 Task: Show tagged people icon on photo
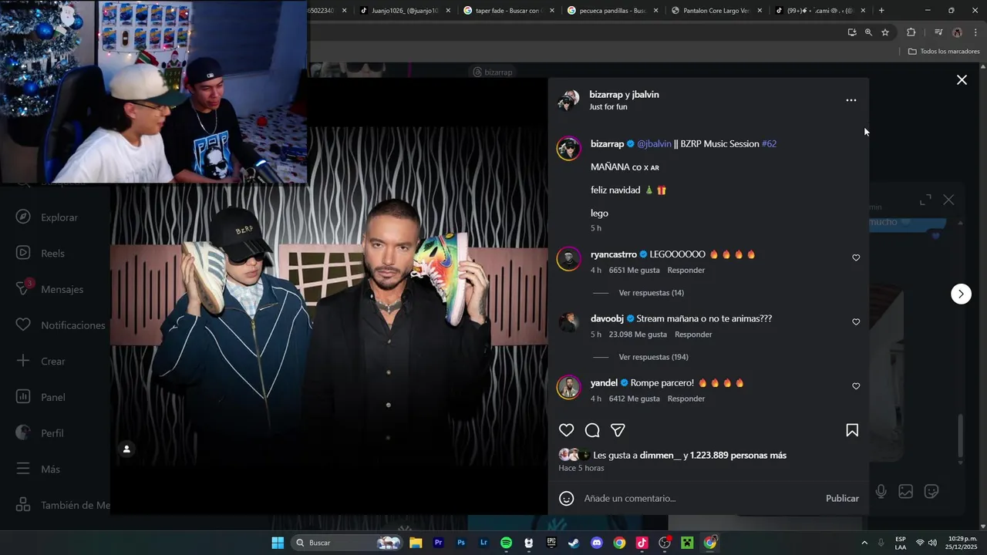pos(126,449)
